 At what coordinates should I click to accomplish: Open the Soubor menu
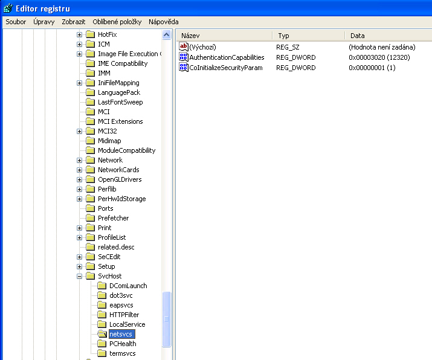click(16, 22)
